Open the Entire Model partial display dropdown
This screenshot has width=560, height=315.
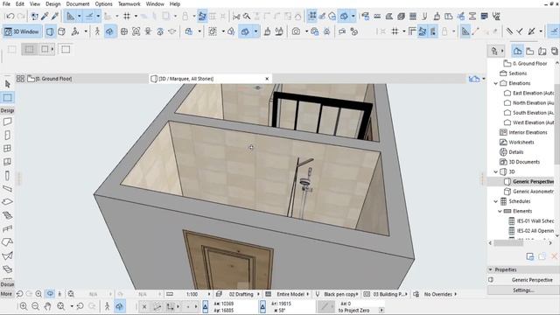point(292,294)
